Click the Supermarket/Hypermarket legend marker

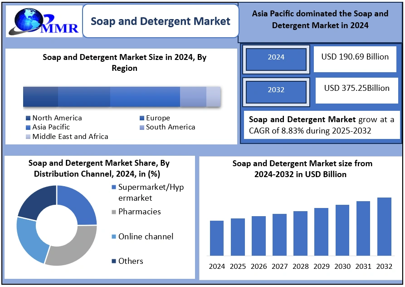pos(113,188)
